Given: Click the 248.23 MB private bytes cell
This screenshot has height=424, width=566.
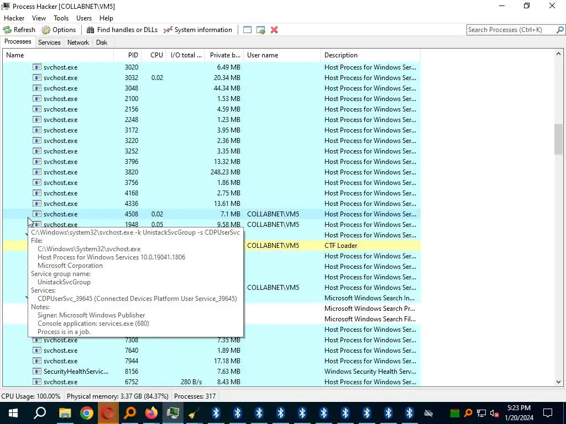Looking at the screenshot, I should point(226,172).
